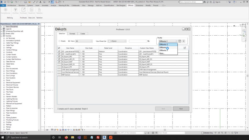Image resolution: width=249 pixels, height=140 pixels.
Task: Expand the Sheets (JDA) node in Project Browser
Action: pos(1,33)
